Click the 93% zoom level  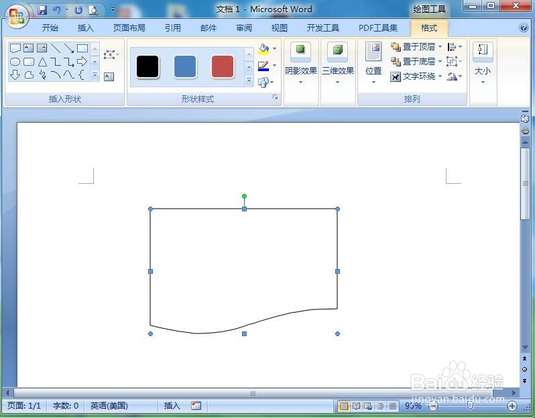413,406
